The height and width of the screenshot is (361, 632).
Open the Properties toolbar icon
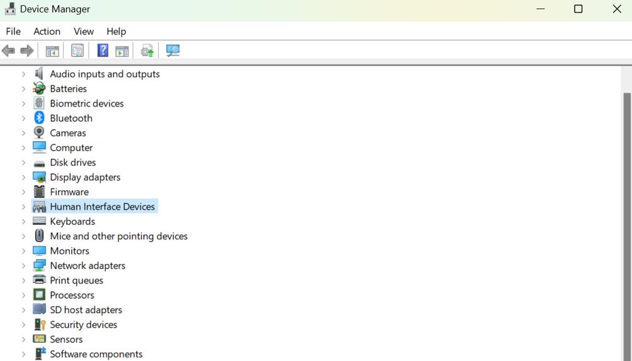click(78, 51)
